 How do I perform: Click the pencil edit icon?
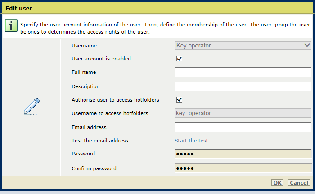click(32, 106)
